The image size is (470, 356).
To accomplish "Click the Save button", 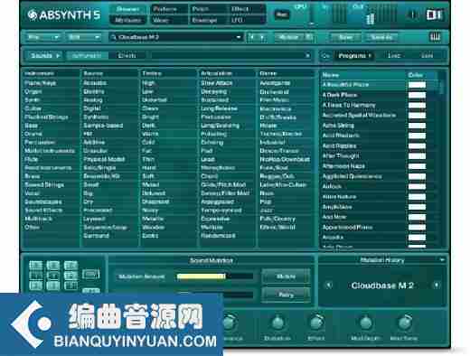I will point(345,37).
